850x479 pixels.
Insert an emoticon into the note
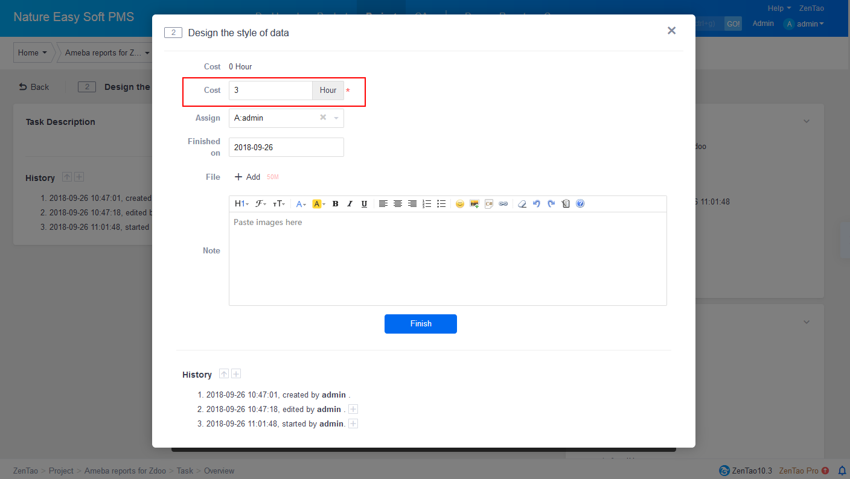click(460, 204)
